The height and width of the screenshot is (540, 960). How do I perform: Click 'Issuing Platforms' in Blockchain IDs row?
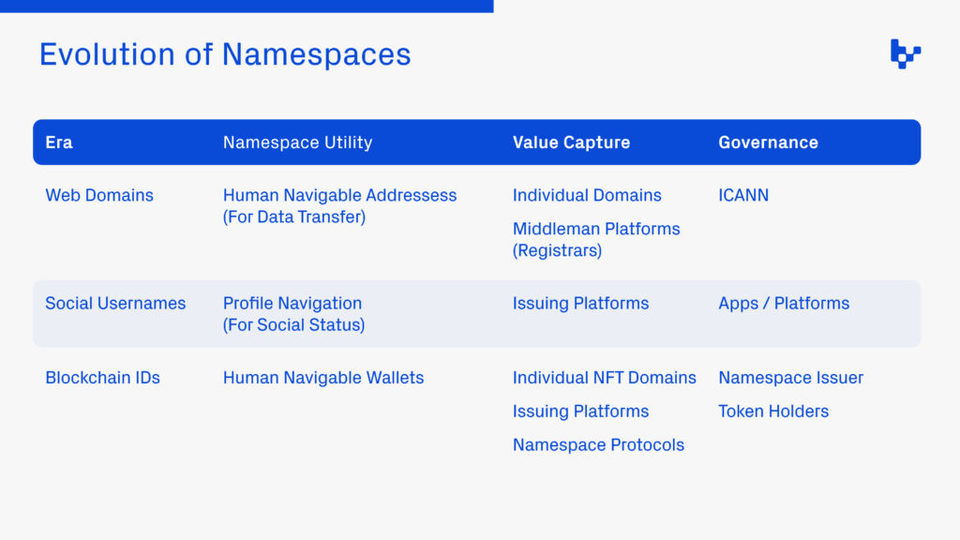(x=580, y=412)
